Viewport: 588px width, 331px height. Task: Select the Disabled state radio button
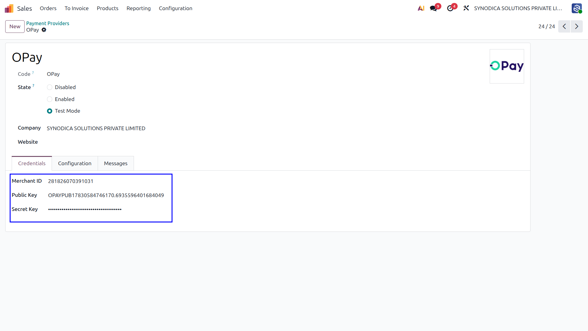[49, 87]
